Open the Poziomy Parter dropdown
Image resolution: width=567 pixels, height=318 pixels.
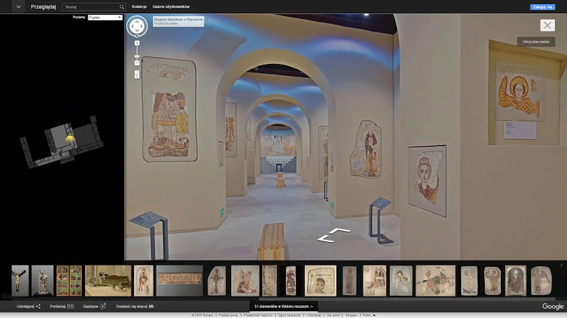[x=105, y=17]
